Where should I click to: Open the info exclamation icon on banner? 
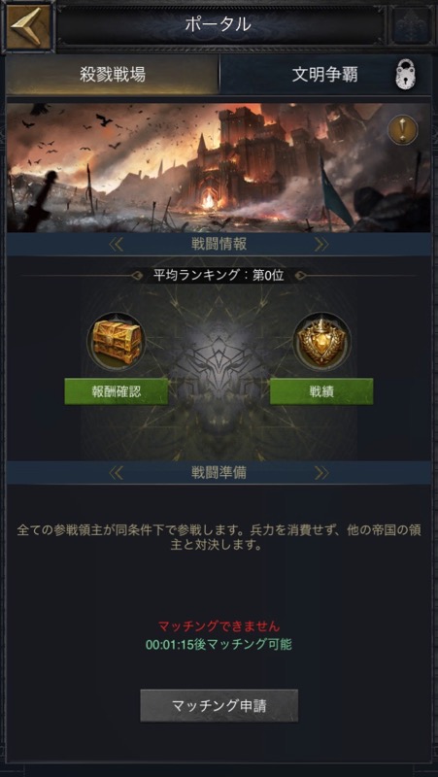pyautogui.click(x=402, y=130)
